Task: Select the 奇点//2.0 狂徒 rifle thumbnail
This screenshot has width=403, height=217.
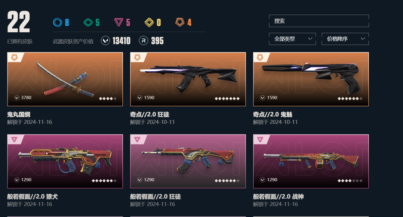Action: coord(188,79)
